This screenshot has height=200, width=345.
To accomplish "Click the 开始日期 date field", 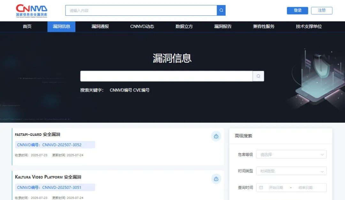I will point(278,188).
